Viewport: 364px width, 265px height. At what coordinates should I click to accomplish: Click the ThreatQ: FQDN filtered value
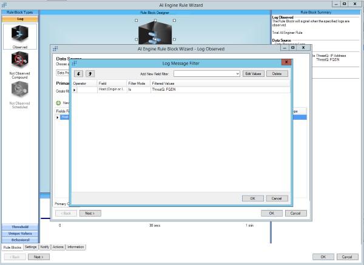coord(164,90)
